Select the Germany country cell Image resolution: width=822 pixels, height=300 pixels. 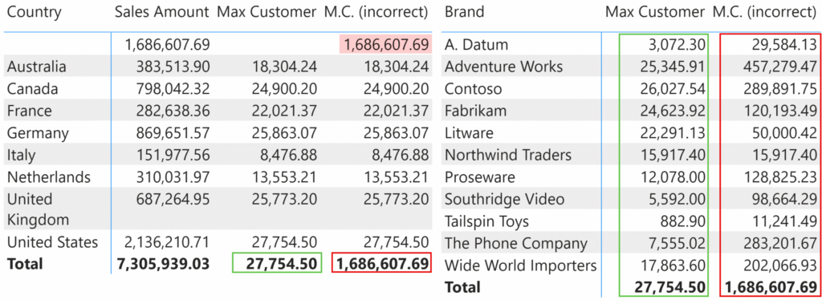[38, 133]
